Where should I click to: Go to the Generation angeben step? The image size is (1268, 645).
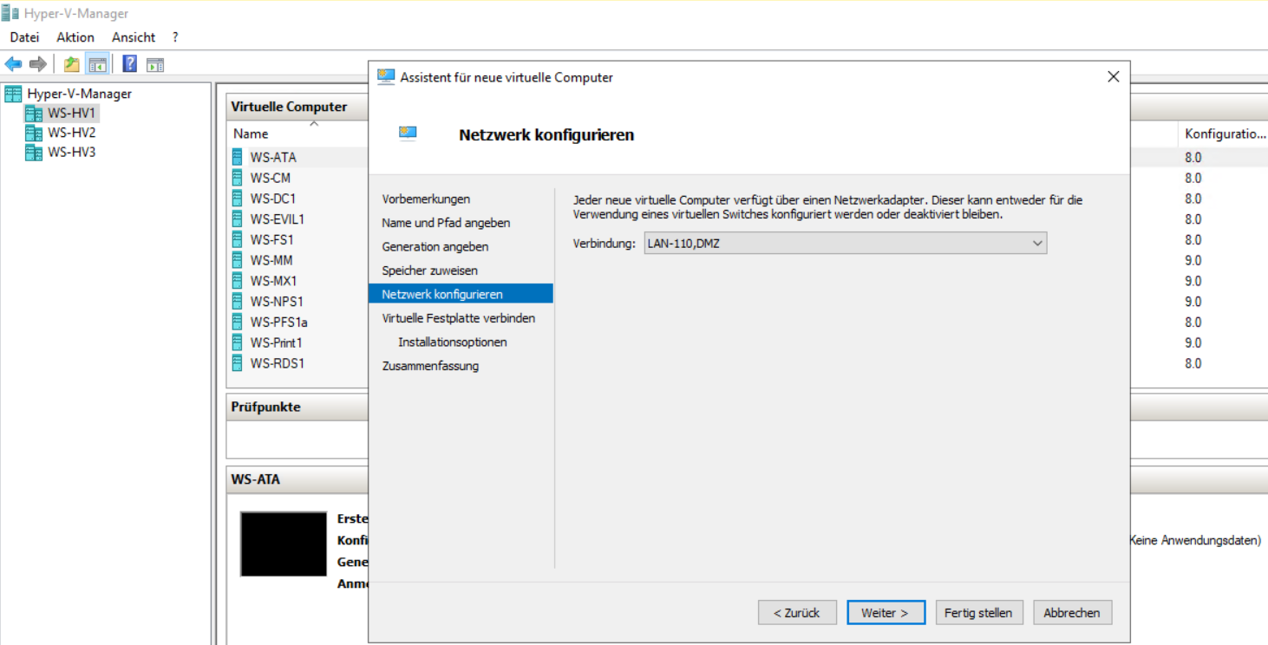[x=435, y=247]
